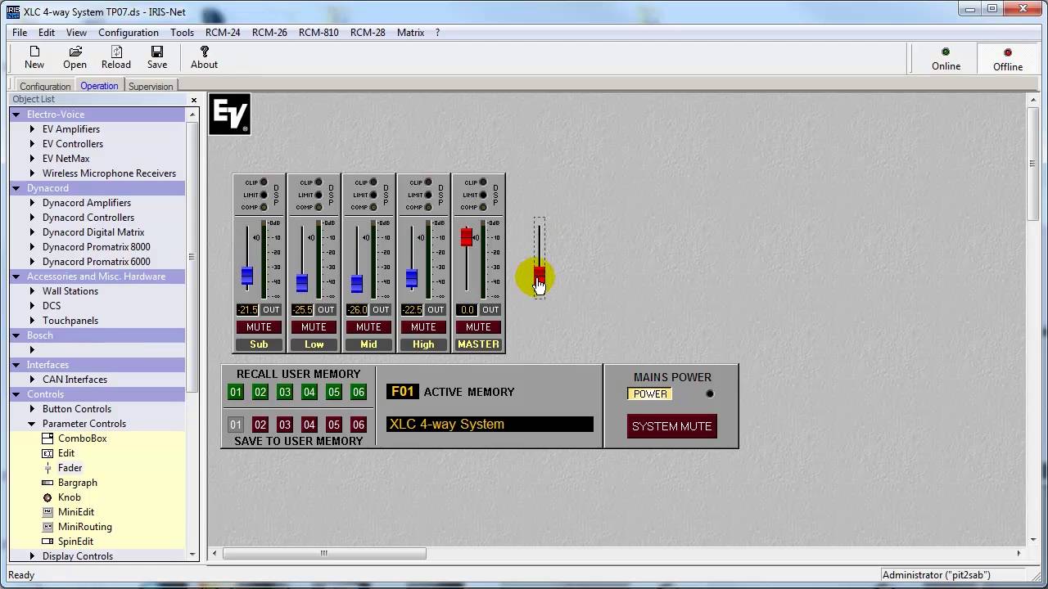Expand the EV NetMax tree node
The image size is (1048, 589).
coord(32,159)
